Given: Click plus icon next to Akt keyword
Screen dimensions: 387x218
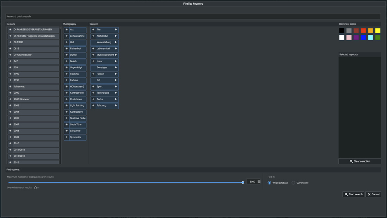Looking at the screenshot, I should 67,30.
